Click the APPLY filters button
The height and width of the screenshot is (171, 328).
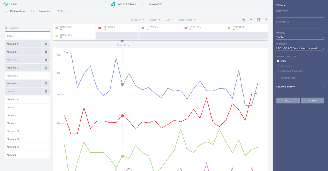[312, 101]
